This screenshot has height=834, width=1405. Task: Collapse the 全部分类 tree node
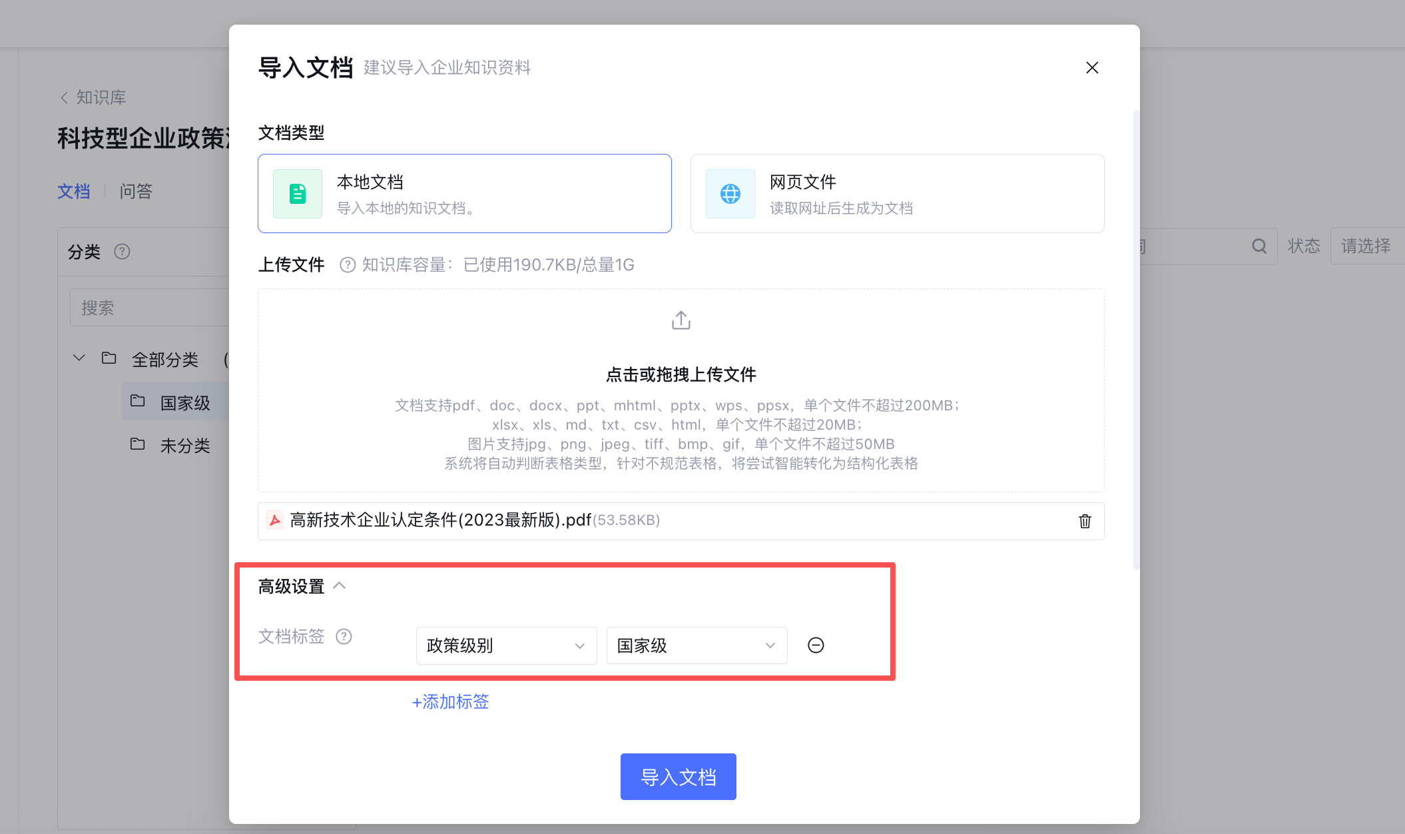(79, 358)
